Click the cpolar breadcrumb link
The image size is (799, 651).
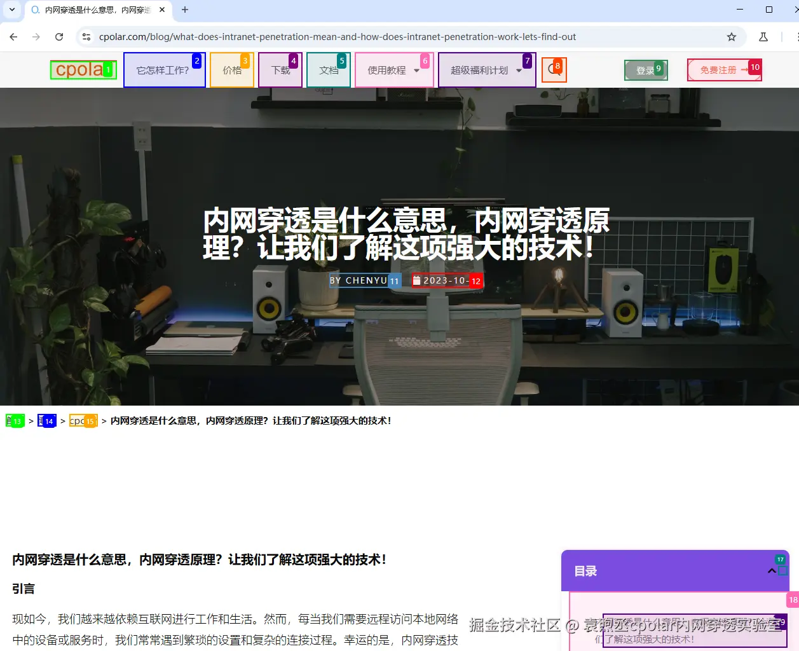[83, 421]
